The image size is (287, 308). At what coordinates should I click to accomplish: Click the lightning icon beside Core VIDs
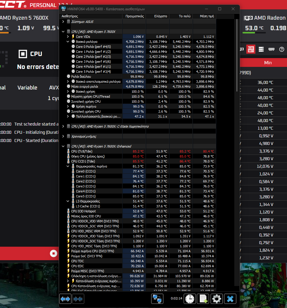coord(73,37)
